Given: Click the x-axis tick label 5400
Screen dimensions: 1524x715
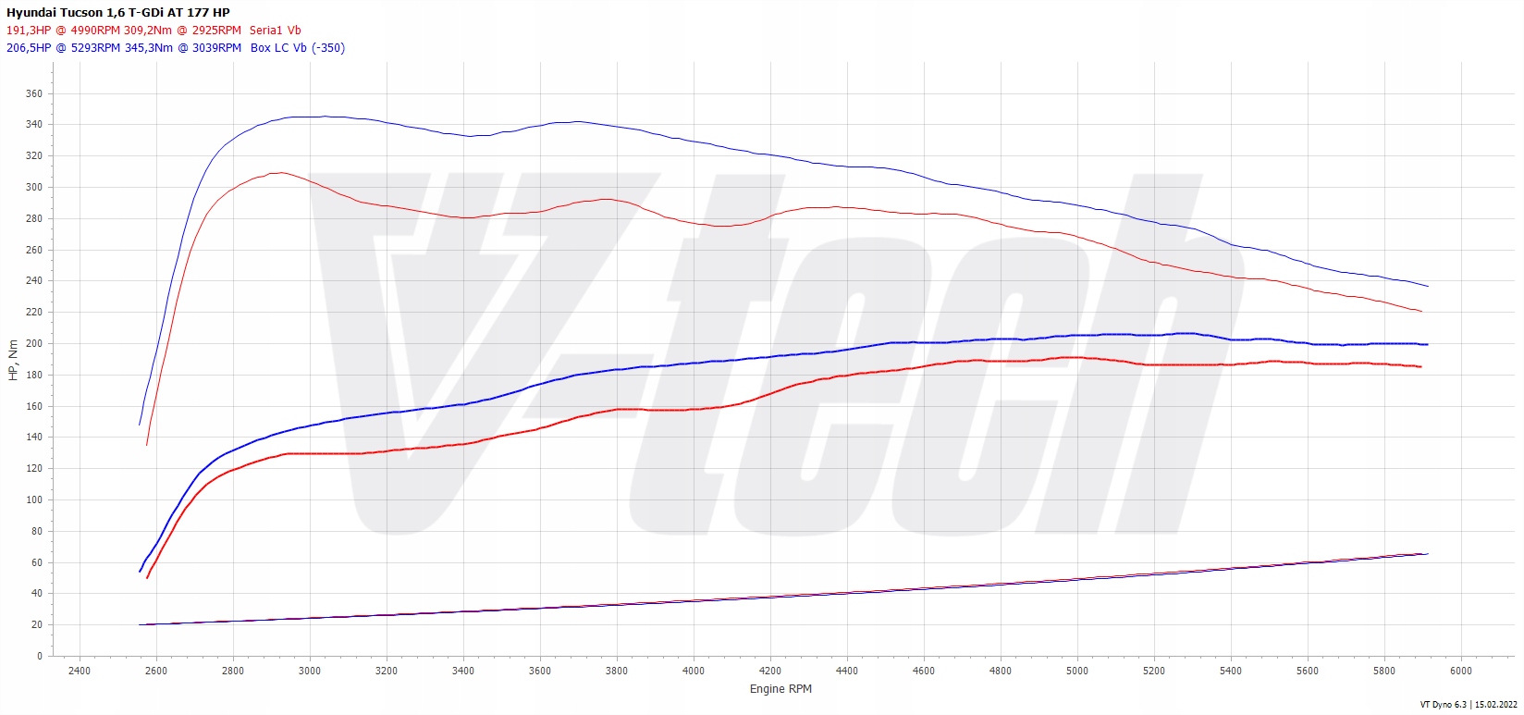Looking at the screenshot, I should pyautogui.click(x=1231, y=671).
